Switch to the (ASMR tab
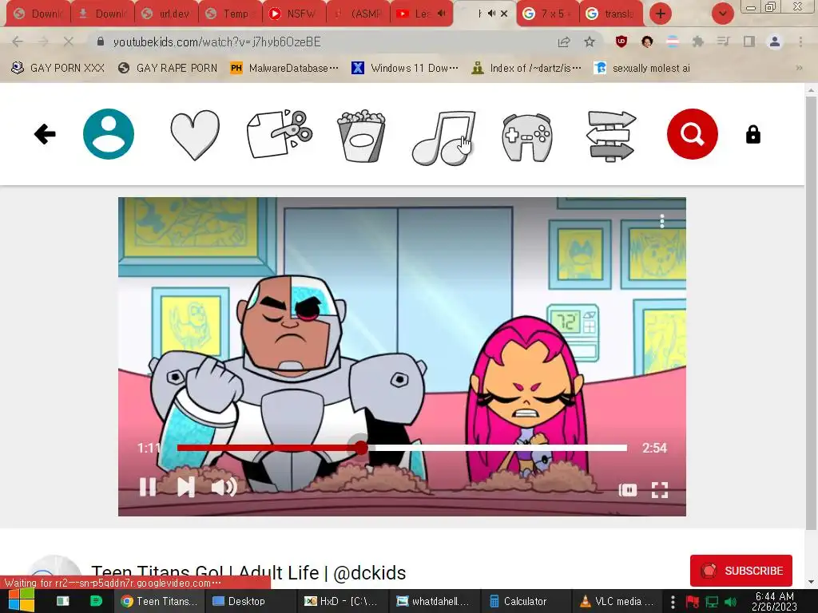Screen dimensions: 818x613 [359, 14]
